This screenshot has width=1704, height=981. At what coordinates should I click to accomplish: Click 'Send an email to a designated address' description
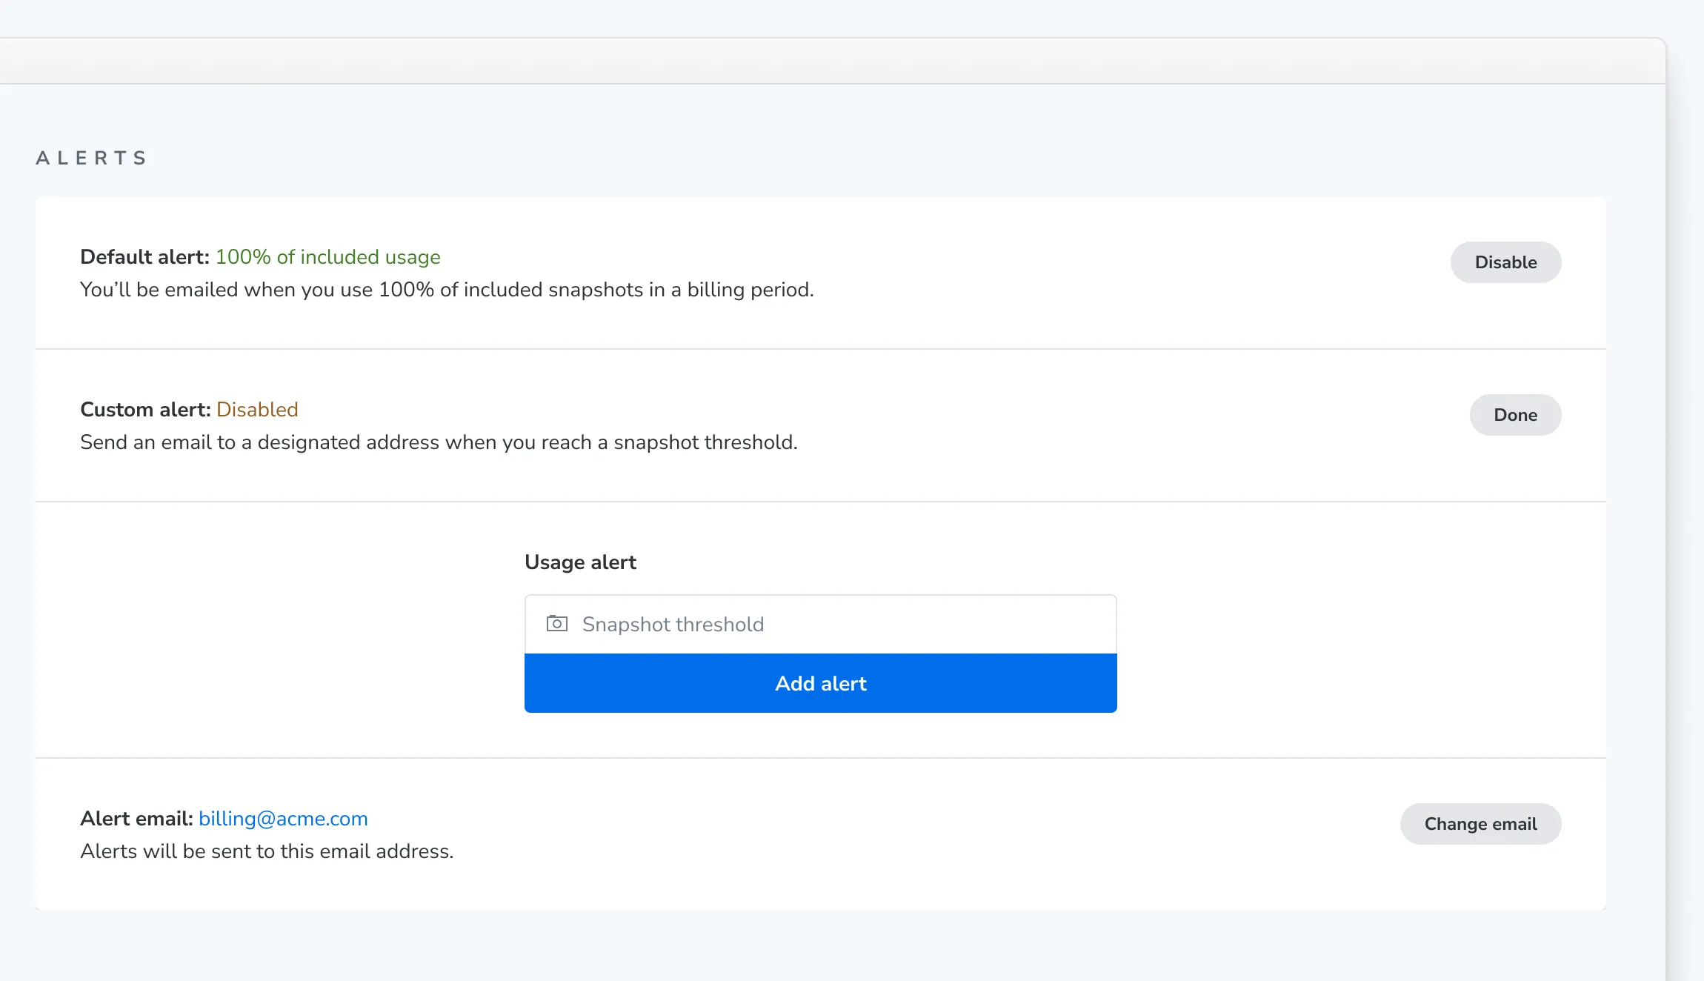tap(439, 442)
